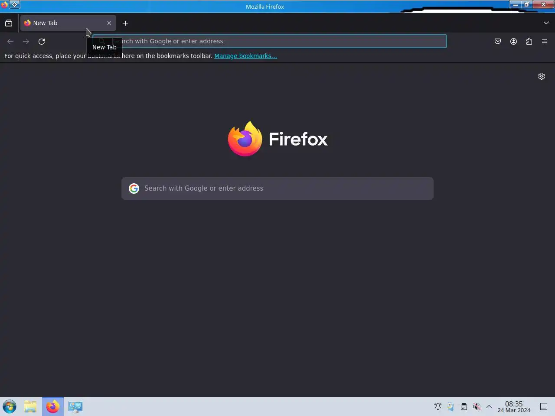Click the page's central Google search box
555x416 pixels.
277,188
